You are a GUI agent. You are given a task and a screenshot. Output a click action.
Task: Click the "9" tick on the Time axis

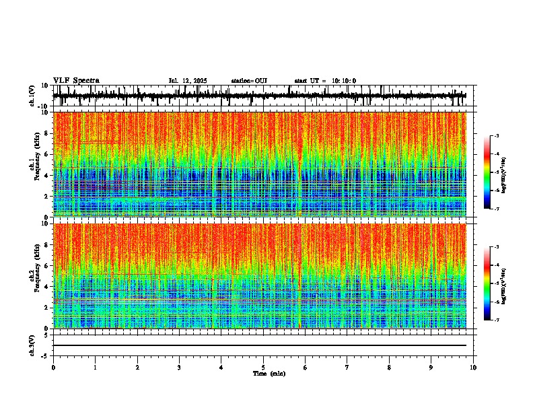tap(431, 368)
